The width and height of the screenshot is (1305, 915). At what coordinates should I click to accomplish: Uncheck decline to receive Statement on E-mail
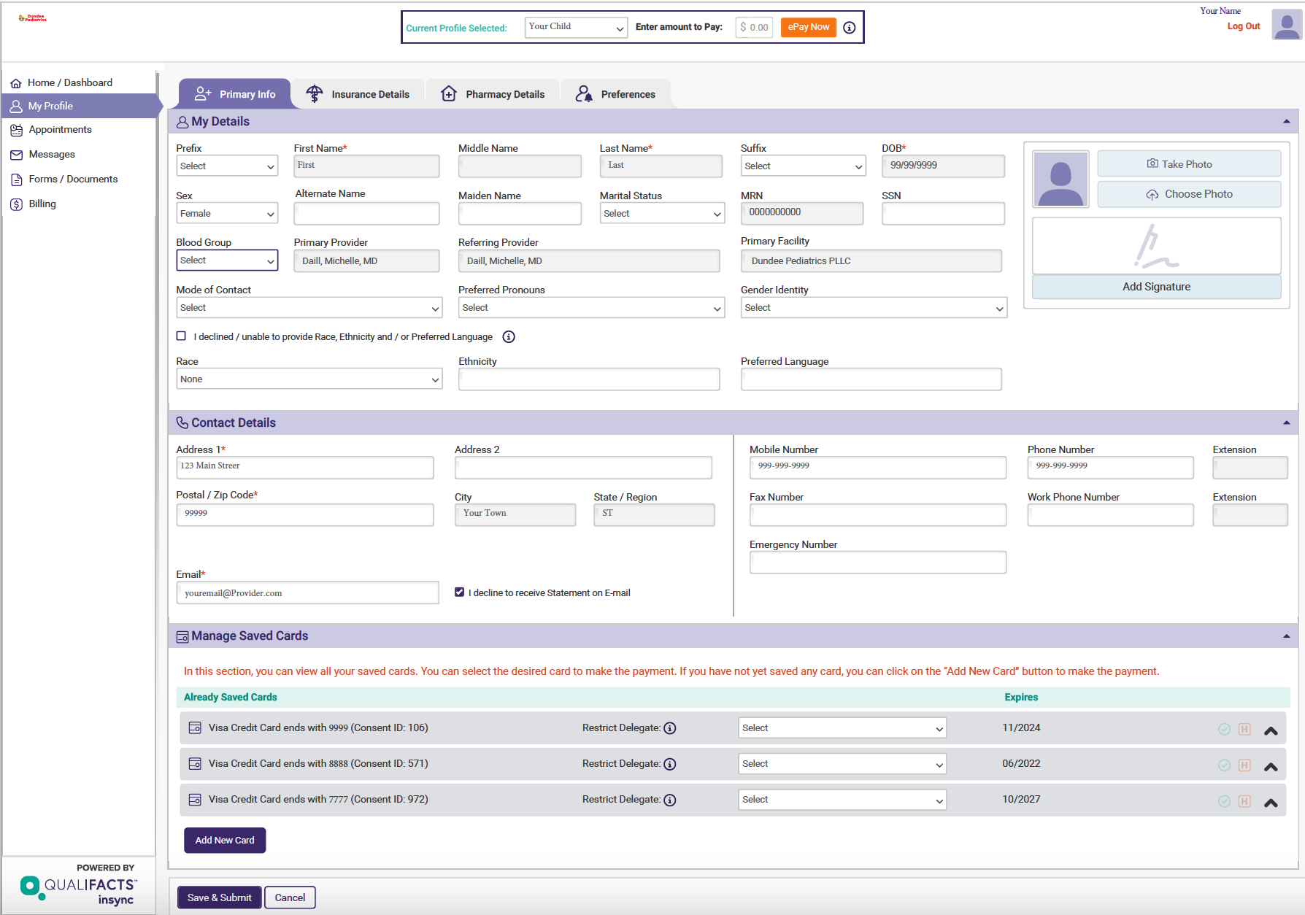point(459,592)
